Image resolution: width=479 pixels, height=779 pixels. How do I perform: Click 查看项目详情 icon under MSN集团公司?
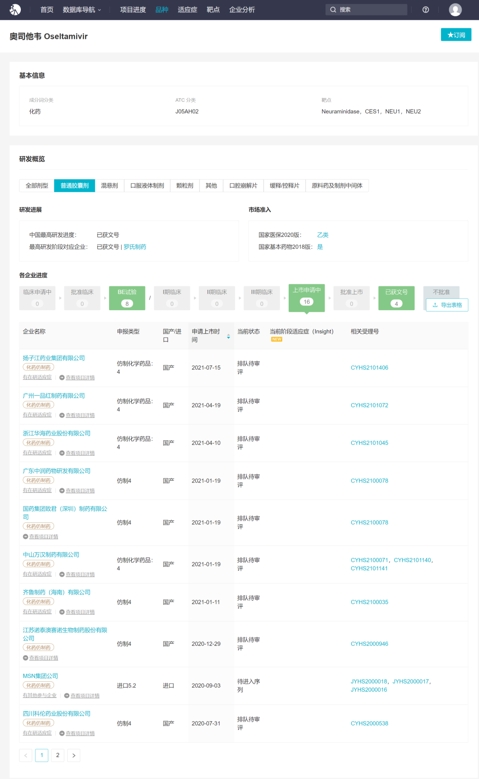pyautogui.click(x=67, y=696)
